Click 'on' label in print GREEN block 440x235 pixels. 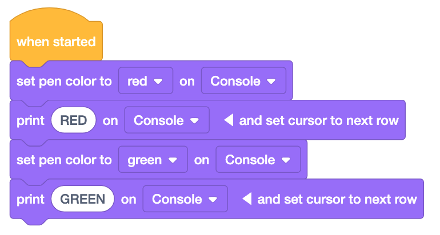point(129,199)
